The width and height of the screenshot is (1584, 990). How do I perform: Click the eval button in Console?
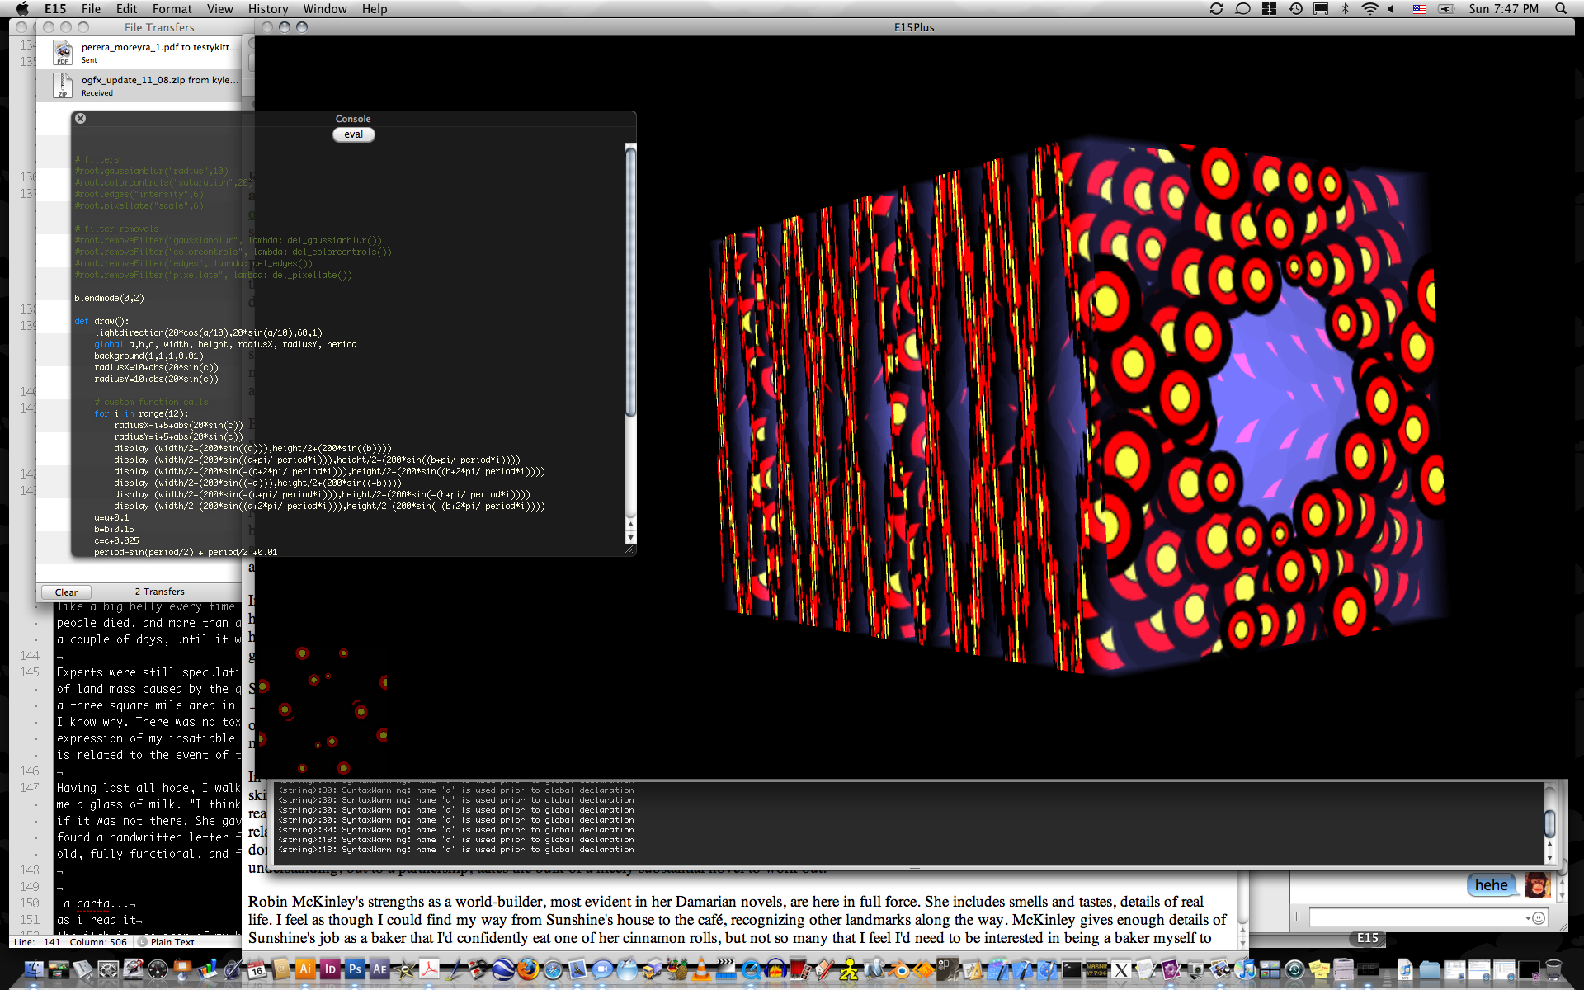pyautogui.click(x=353, y=134)
